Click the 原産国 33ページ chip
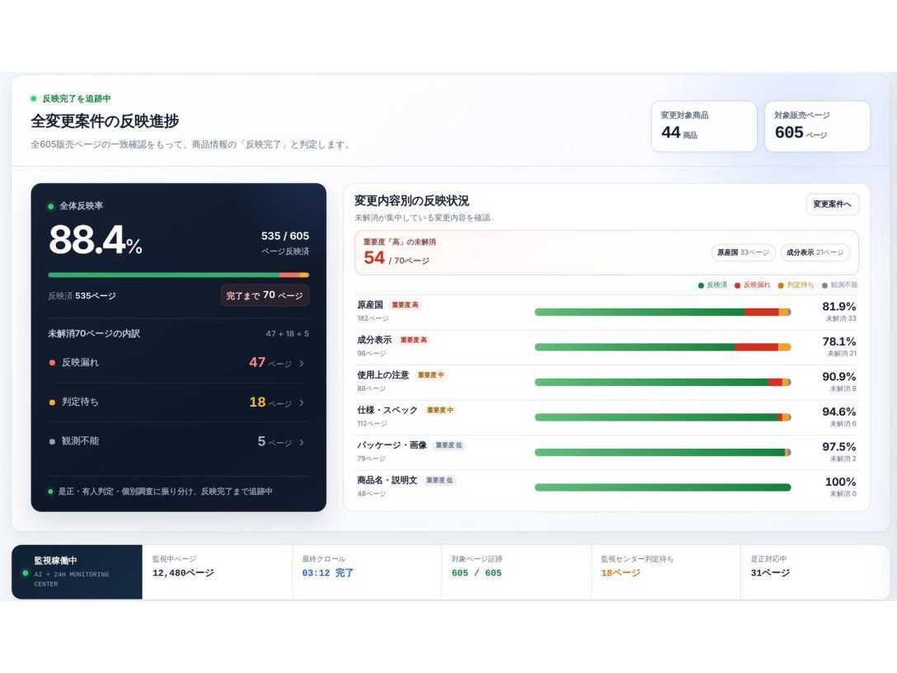This screenshot has height=673, width=897. 743,252
